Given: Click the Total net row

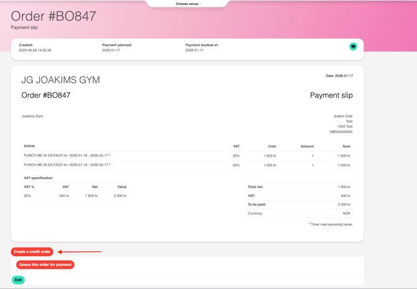Looking at the screenshot, I should [x=299, y=186].
